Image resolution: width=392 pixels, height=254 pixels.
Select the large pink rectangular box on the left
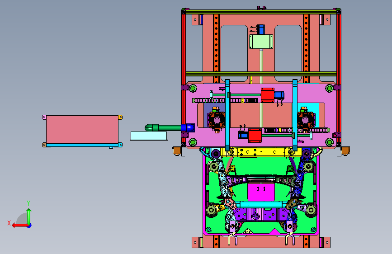(x=82, y=129)
